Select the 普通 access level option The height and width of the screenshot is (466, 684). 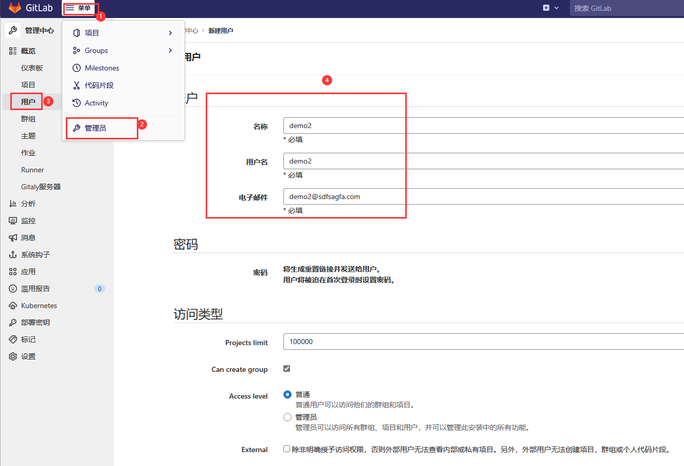click(287, 395)
